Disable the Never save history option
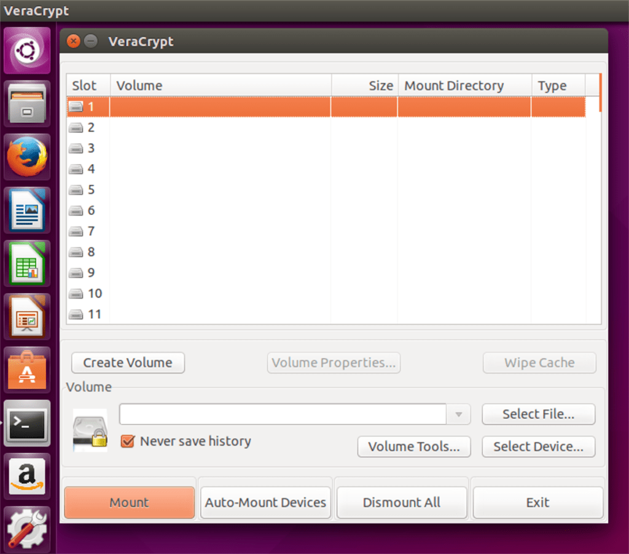Screen dimensions: 629x554 coord(127,441)
